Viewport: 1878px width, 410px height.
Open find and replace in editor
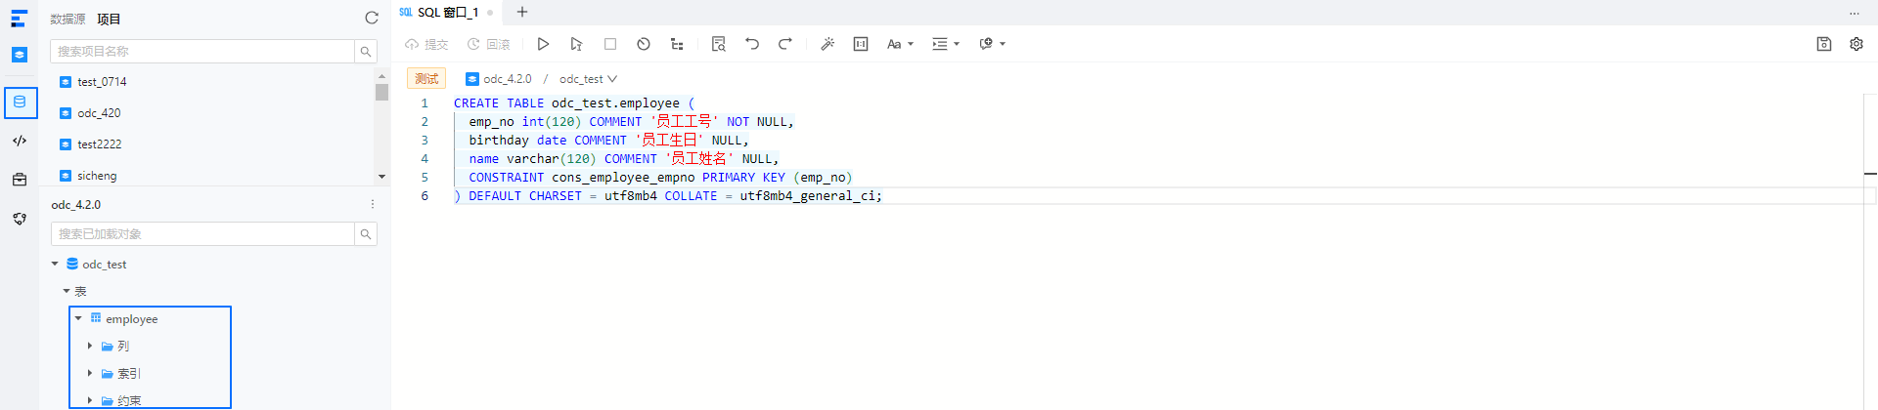pos(719,44)
